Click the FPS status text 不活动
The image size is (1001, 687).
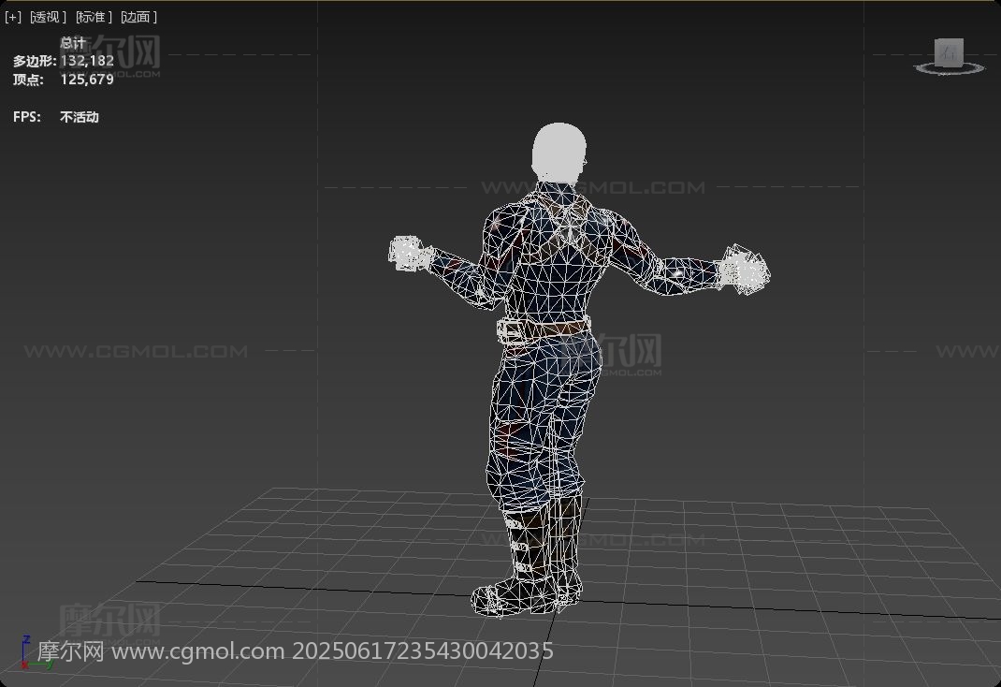80,117
